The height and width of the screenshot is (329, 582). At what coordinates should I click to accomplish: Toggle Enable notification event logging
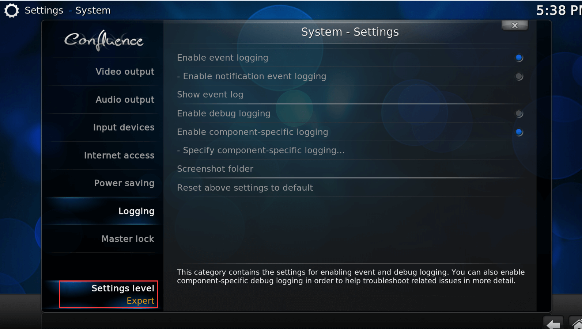519,76
